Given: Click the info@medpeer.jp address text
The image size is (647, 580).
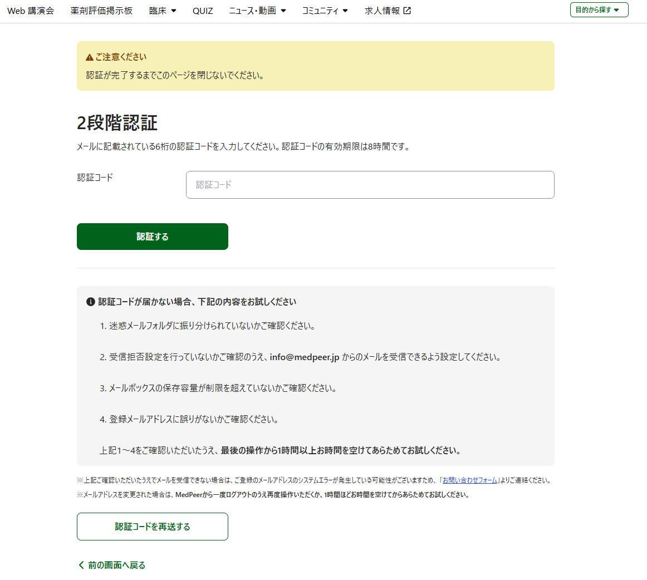Looking at the screenshot, I should tap(305, 357).
